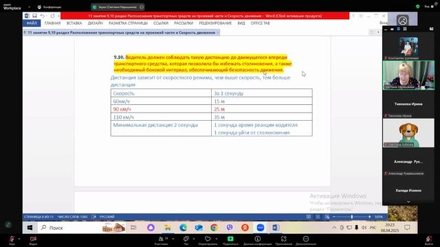
Task: Open the Word icon on taskbar
Action: [x=276, y=228]
